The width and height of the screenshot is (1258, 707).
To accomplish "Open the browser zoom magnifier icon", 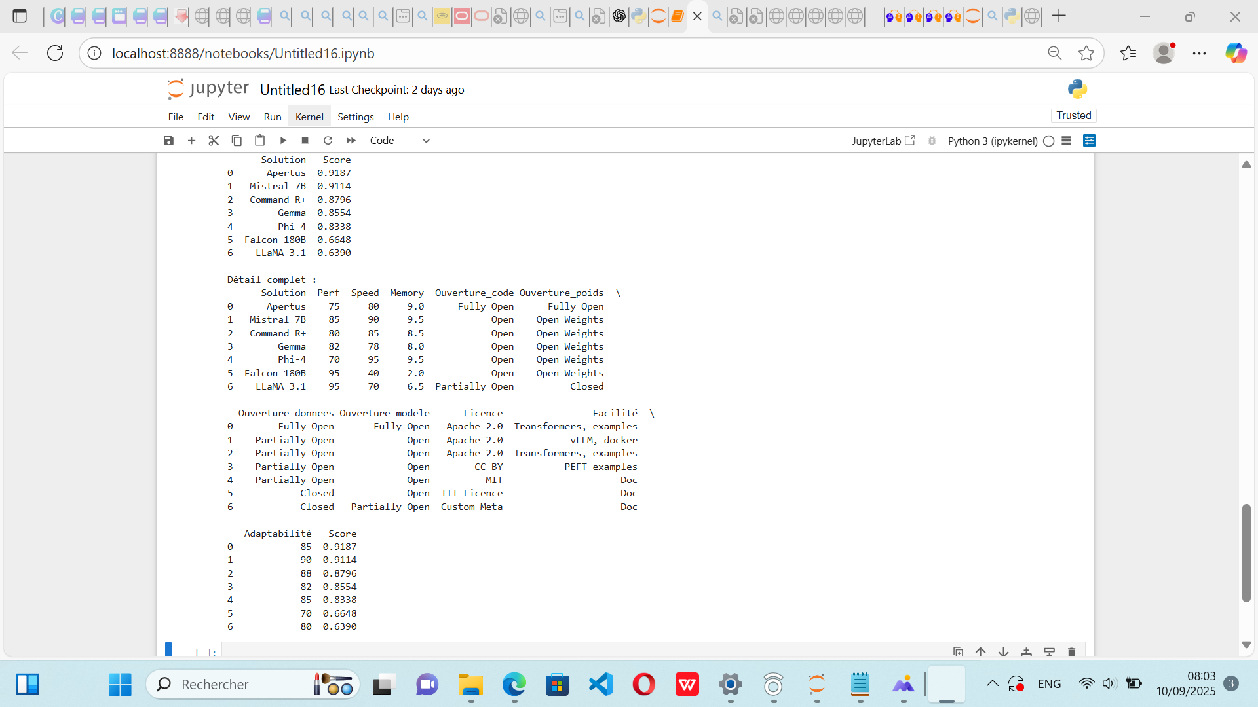I will click(1054, 53).
